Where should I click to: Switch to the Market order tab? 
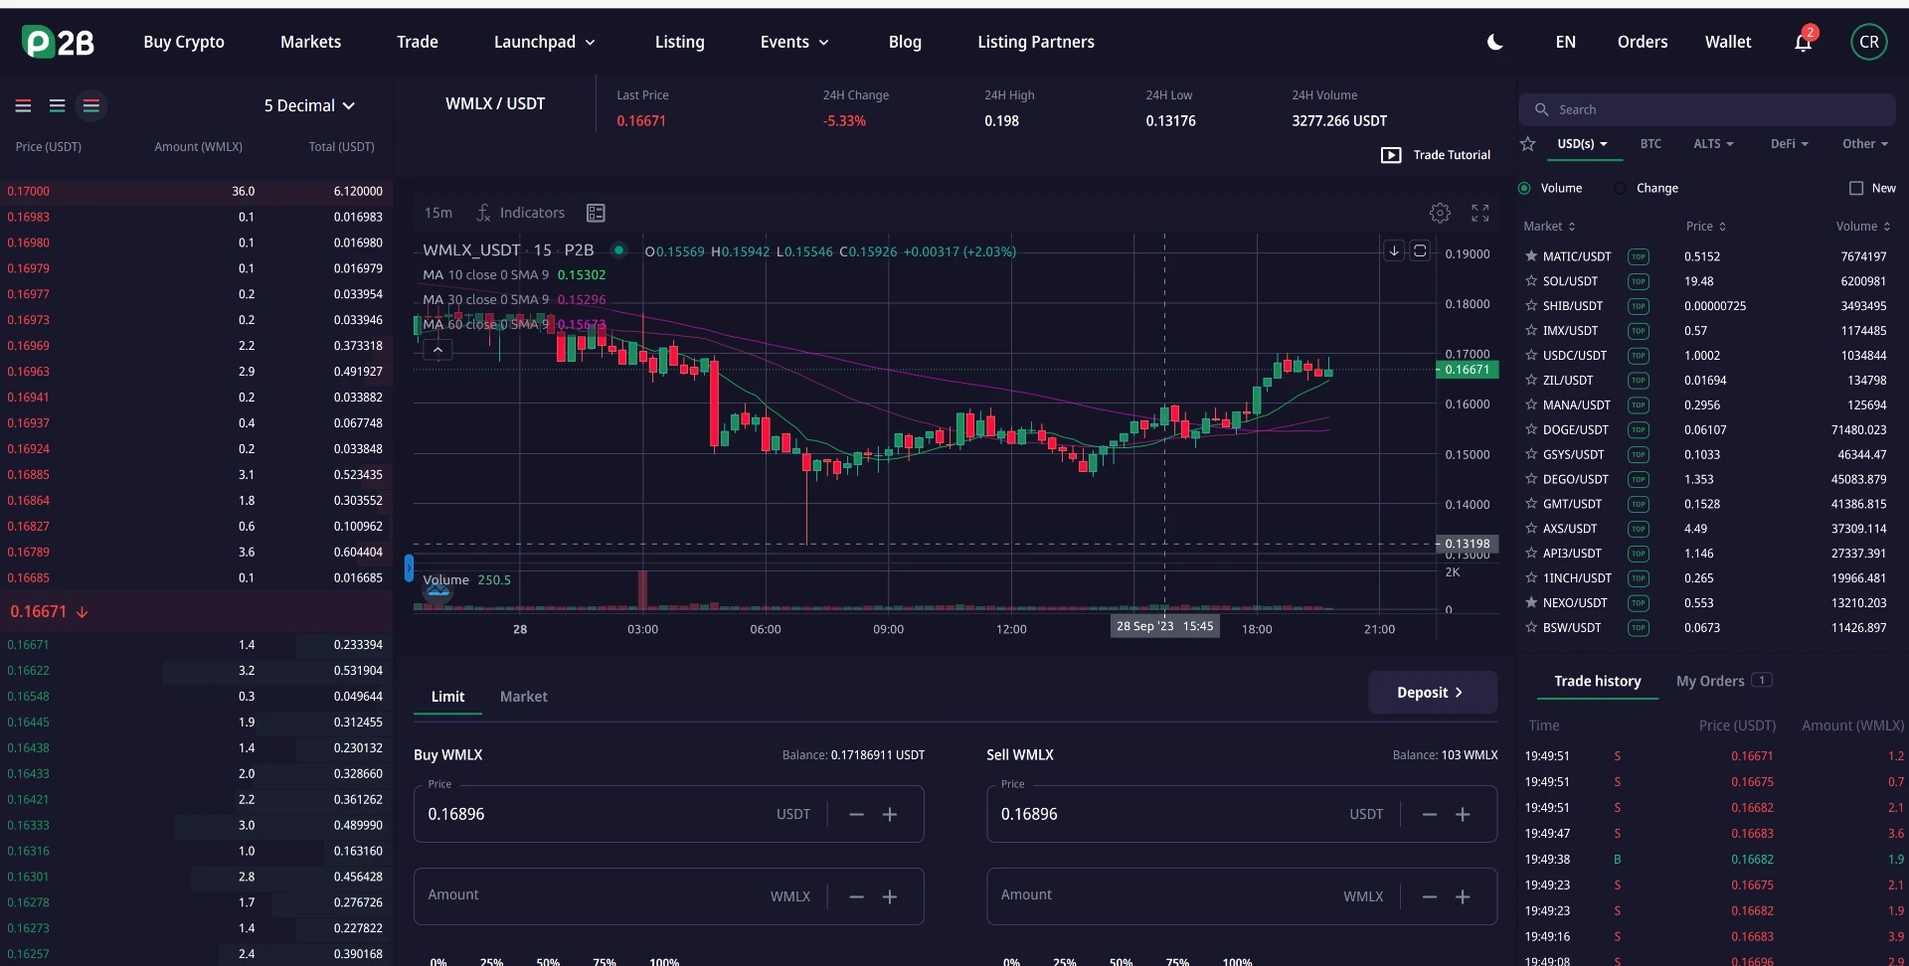524,697
